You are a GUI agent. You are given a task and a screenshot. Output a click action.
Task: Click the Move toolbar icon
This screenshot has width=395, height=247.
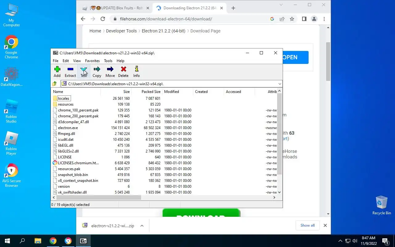[110, 69]
